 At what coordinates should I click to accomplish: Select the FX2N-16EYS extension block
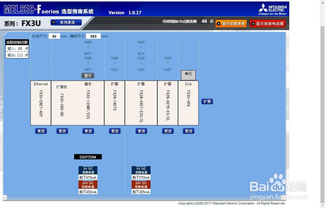(115, 103)
